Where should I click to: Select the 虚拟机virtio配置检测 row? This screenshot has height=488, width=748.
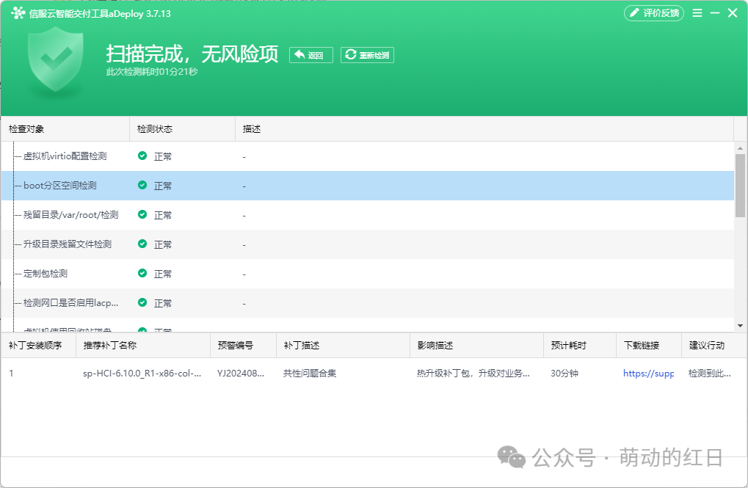[x=367, y=156]
